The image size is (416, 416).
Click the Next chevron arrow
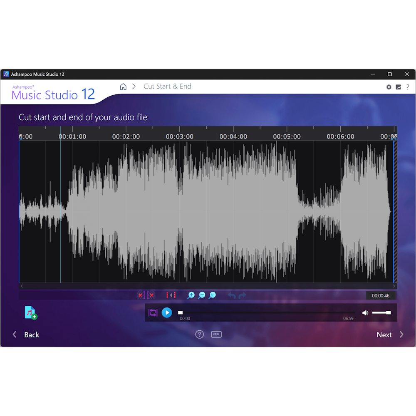tap(401, 334)
